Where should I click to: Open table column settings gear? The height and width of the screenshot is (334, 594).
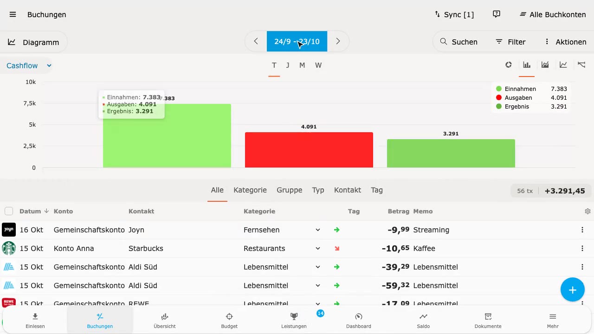[x=588, y=212]
